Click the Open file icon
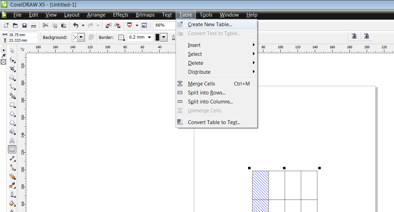 click(x=15, y=25)
